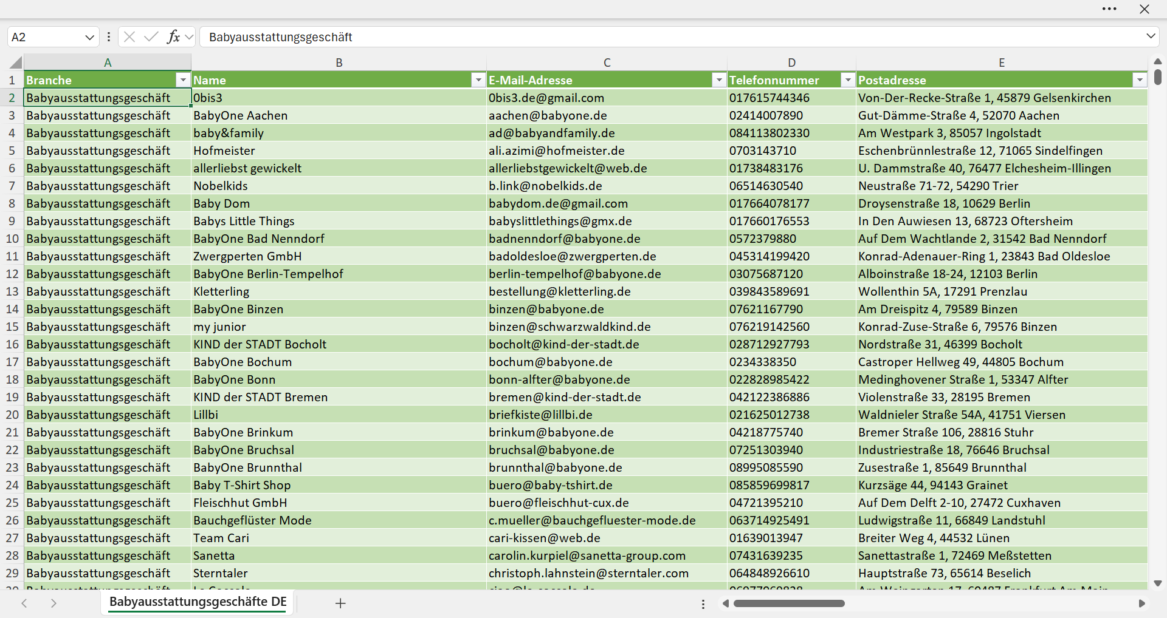
Task: Add a new sheet with plus icon
Action: pos(340,603)
